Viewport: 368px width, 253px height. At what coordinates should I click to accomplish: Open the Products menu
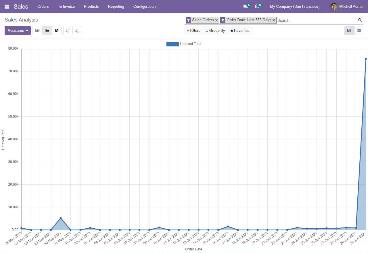[x=91, y=7]
